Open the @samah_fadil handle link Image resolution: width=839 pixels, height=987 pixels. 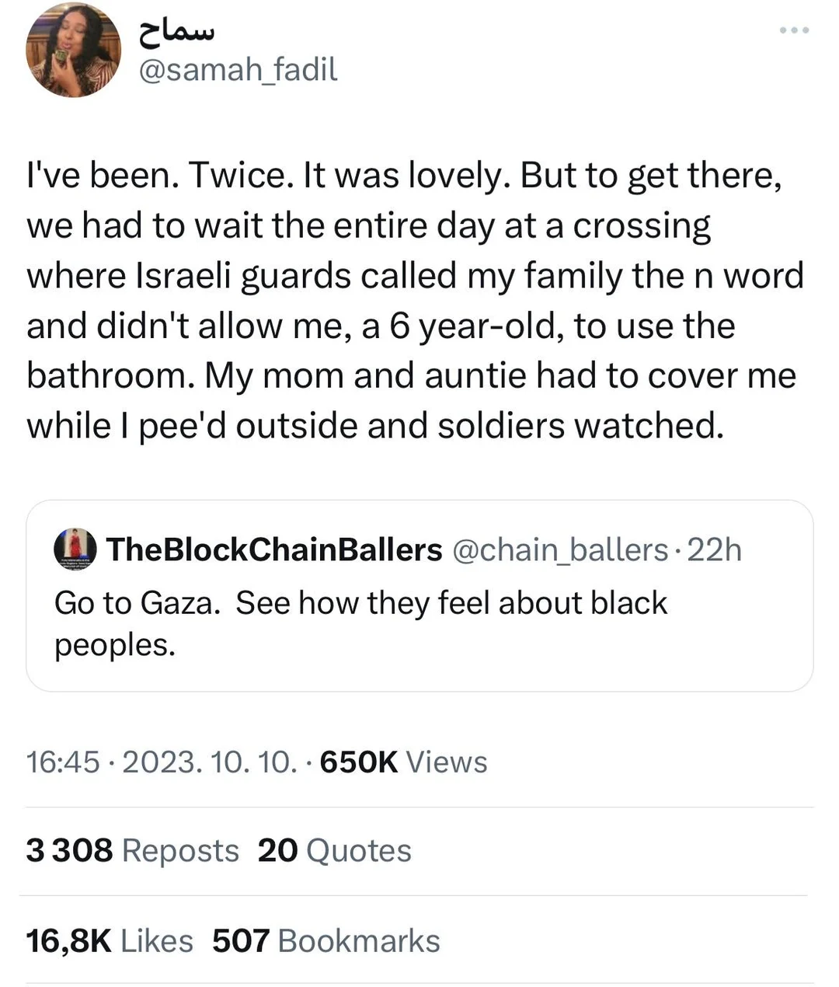238,70
